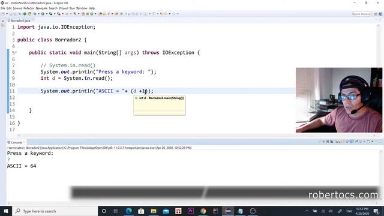Open the OBS Studio taskbar icon
Screen dimensions: 384x216
253,211
